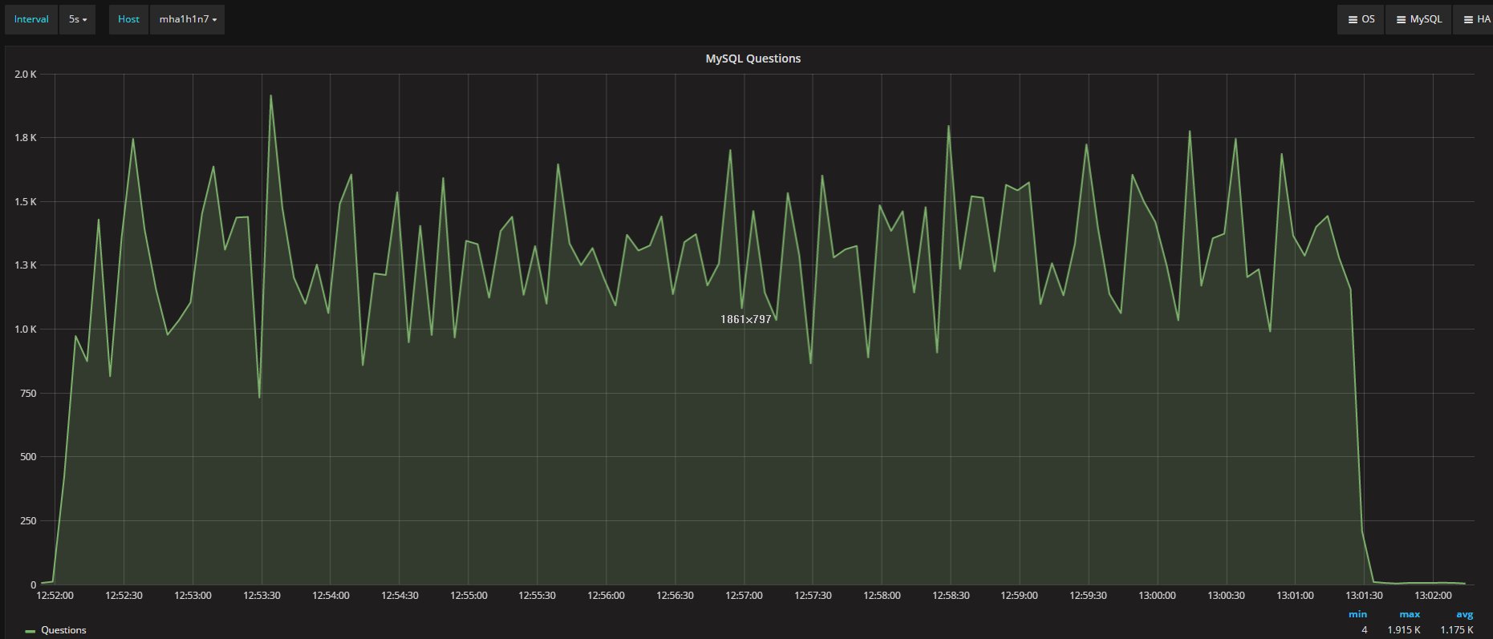Open the OS dashboards hamburger menu
Viewport: 1493px width, 639px height.
(1353, 19)
